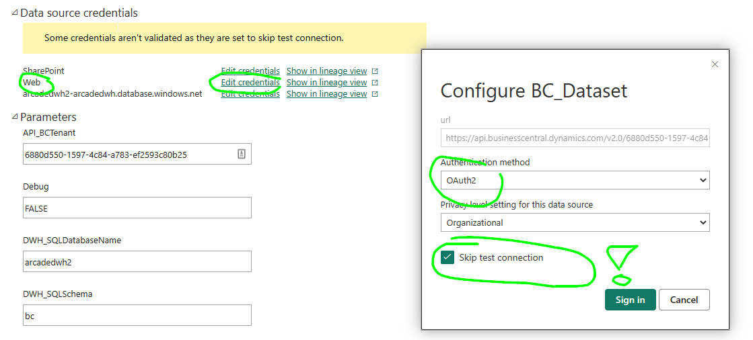Collapse the Data source credentials section
The height and width of the screenshot is (340, 753).
click(15, 13)
